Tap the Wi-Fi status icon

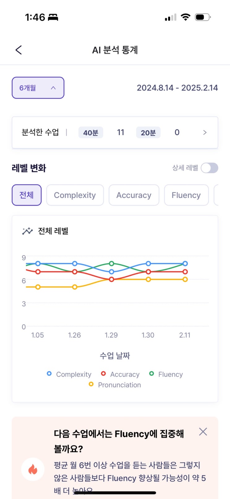pos(185,17)
